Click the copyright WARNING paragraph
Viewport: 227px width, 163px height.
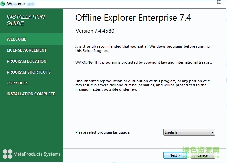[x=143, y=62]
